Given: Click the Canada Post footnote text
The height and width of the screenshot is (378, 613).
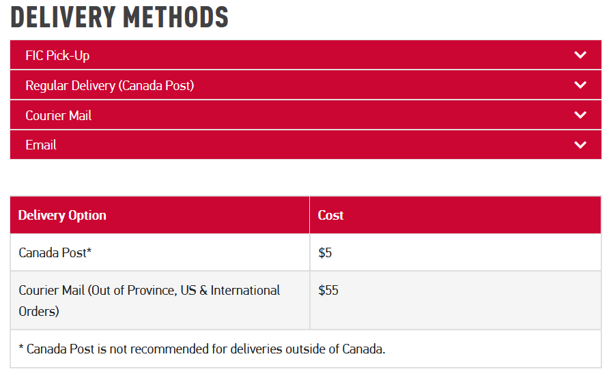Looking at the screenshot, I should (x=202, y=349).
